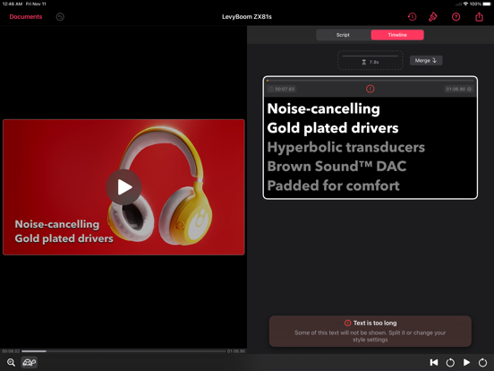
Task: Open the version history clock icon
Action: pos(412,17)
